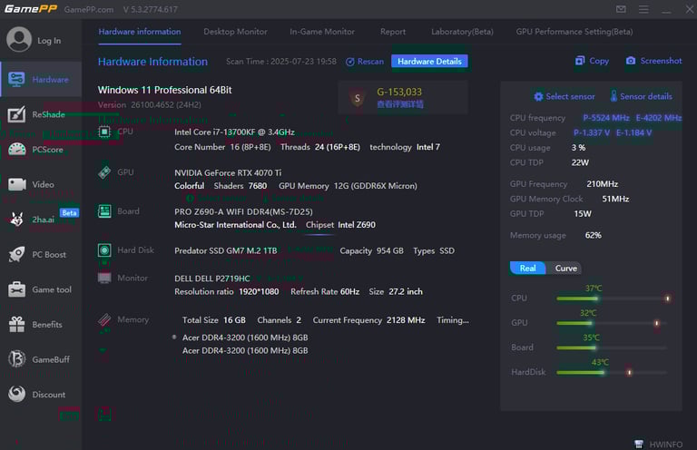Open the In-Game Monitor tab

[x=322, y=32]
